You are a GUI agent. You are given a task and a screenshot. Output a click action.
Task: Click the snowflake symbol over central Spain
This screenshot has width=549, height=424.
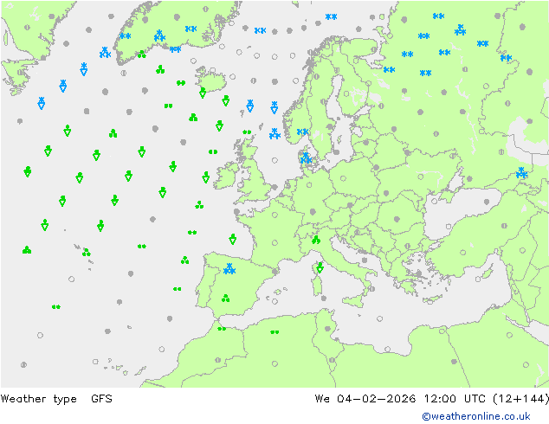(x=229, y=268)
